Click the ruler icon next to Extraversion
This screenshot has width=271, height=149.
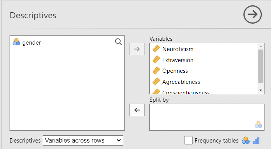pyautogui.click(x=156, y=60)
